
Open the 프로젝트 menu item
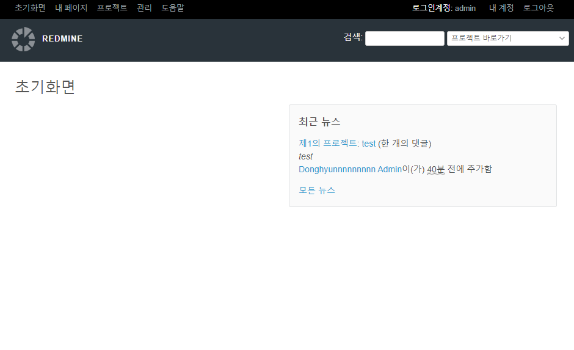pyautogui.click(x=112, y=8)
